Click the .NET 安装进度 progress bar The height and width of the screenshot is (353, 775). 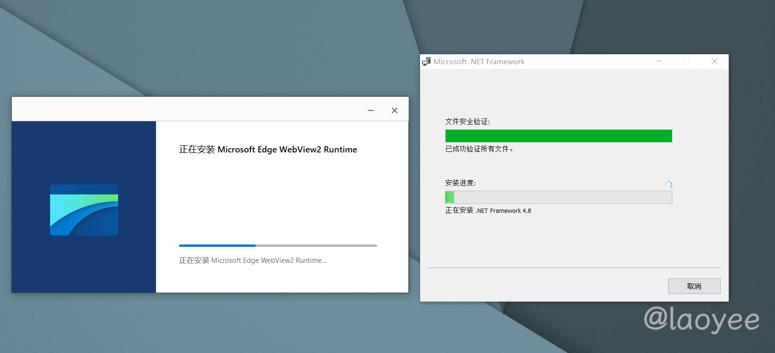click(x=558, y=197)
